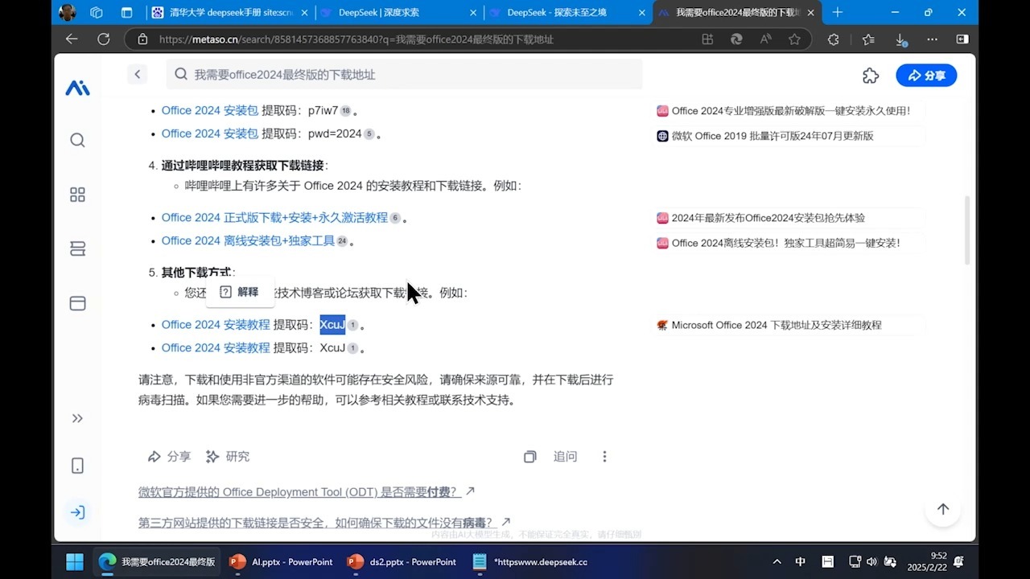Open Edge settings ellipsis menu
The height and width of the screenshot is (579, 1030).
tap(932, 39)
